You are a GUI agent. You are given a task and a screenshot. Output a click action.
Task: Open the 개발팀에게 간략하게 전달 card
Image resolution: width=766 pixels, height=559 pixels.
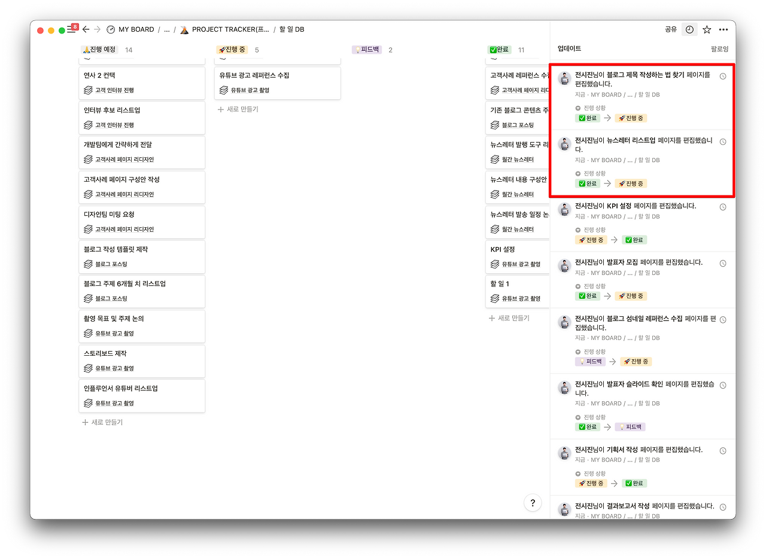point(142,152)
